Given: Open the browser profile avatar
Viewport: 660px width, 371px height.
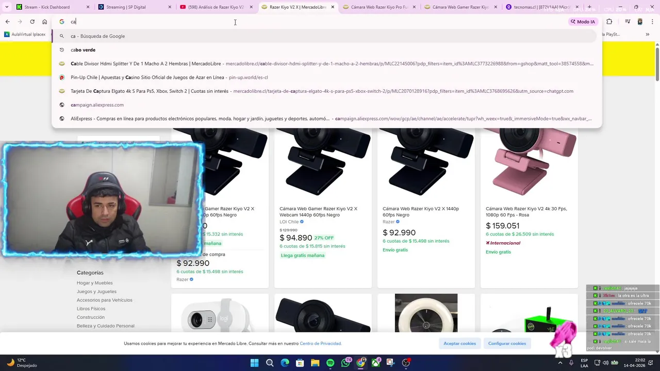Looking at the screenshot, I should (640, 22).
